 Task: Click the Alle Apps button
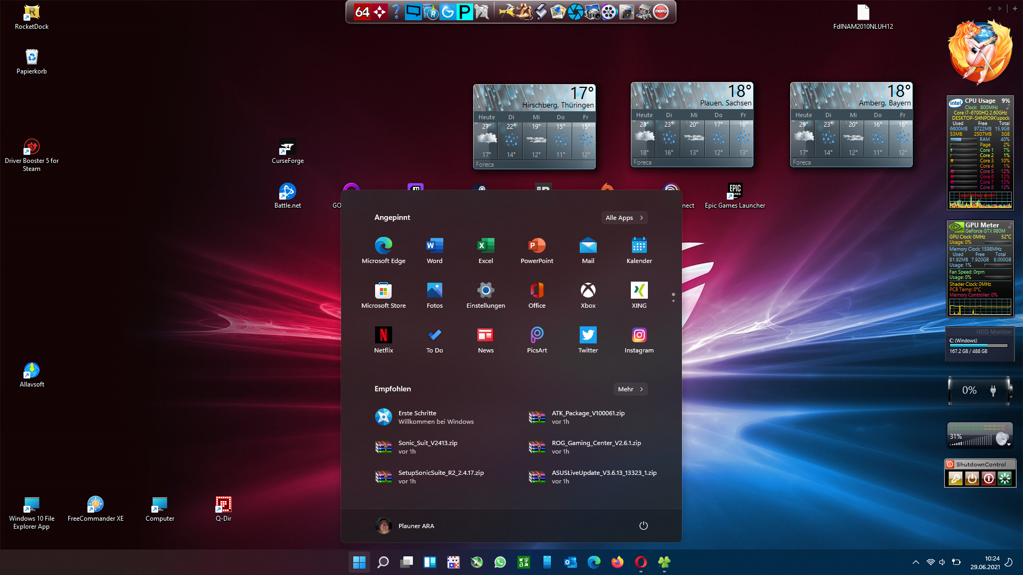tap(624, 218)
